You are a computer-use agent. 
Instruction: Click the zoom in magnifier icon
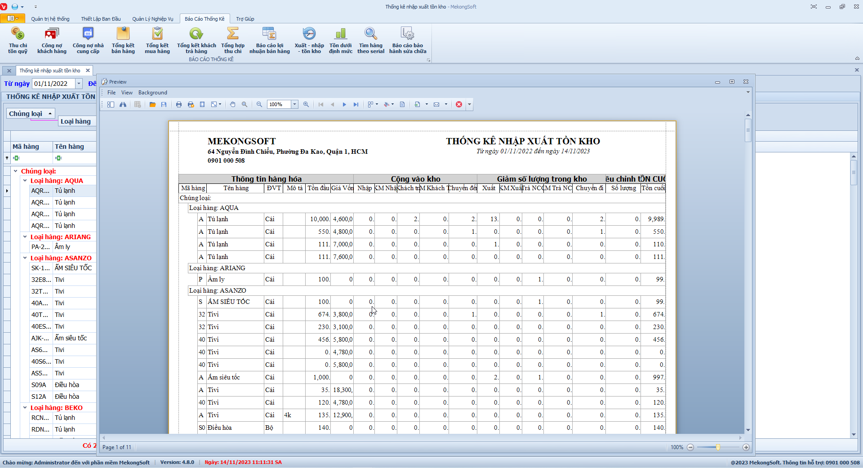click(306, 104)
